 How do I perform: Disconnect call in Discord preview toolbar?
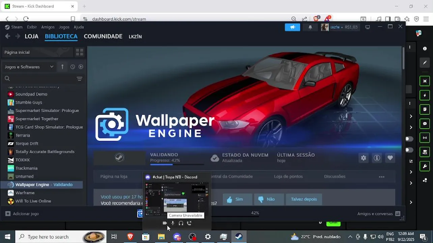189,223
